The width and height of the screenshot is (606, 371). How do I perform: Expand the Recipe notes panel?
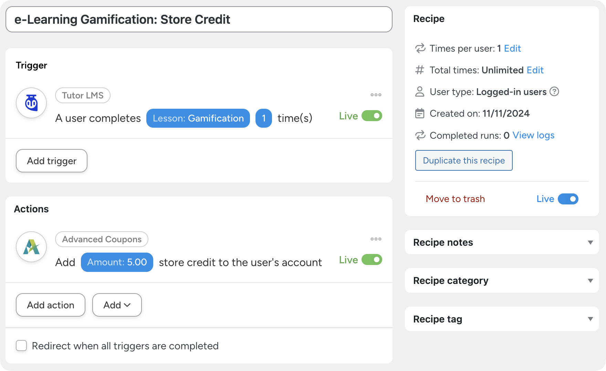[x=502, y=242]
